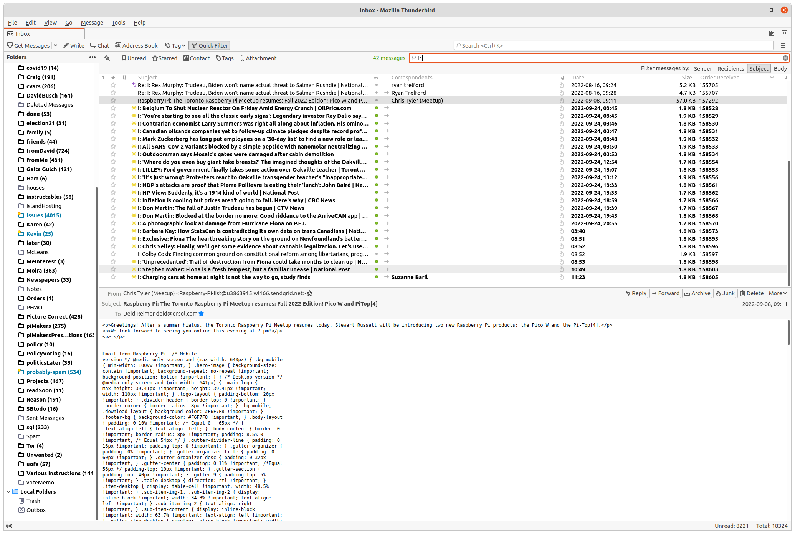This screenshot has height=534, width=795.
Task: Open the Go menu
Action: [x=69, y=23]
